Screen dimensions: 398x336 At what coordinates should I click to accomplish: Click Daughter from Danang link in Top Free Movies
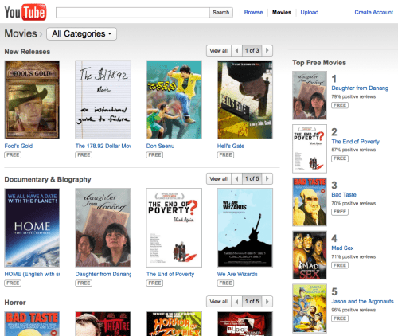[360, 88]
